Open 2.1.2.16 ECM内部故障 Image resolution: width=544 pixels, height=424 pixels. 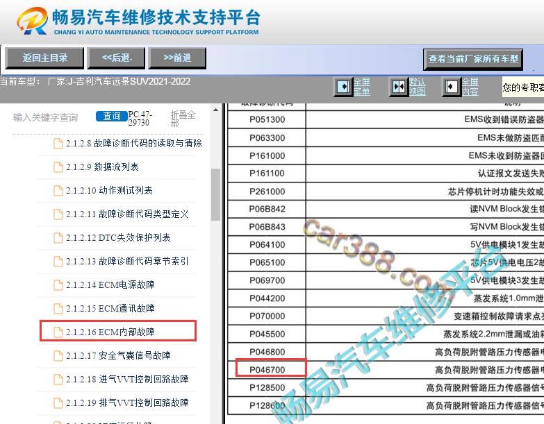coord(110,332)
